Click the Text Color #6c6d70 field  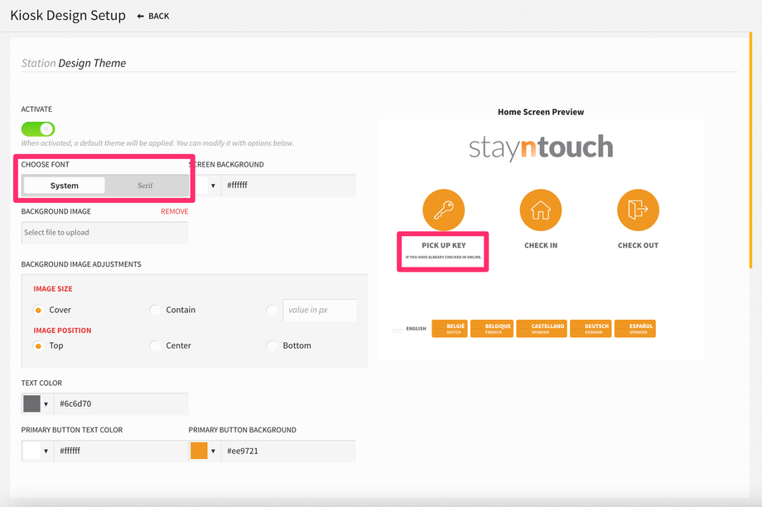coord(121,403)
